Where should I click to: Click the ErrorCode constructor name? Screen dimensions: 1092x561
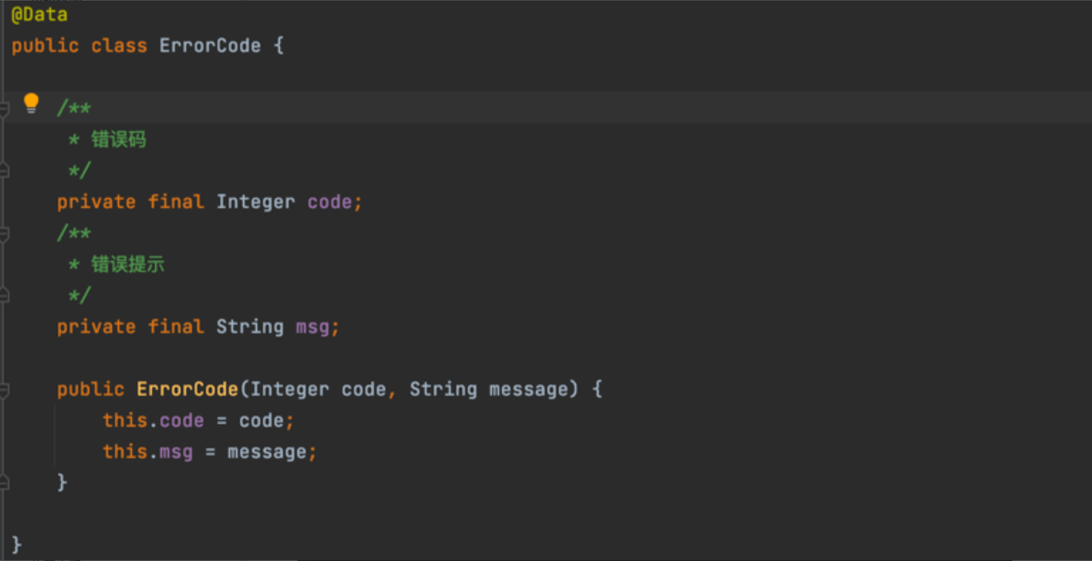[187, 389]
